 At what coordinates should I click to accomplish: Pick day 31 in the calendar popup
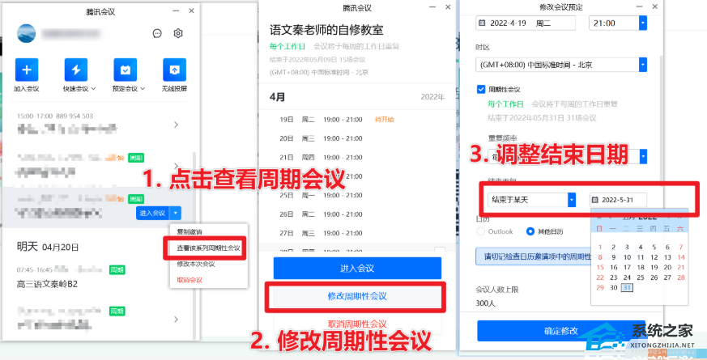tap(627, 287)
